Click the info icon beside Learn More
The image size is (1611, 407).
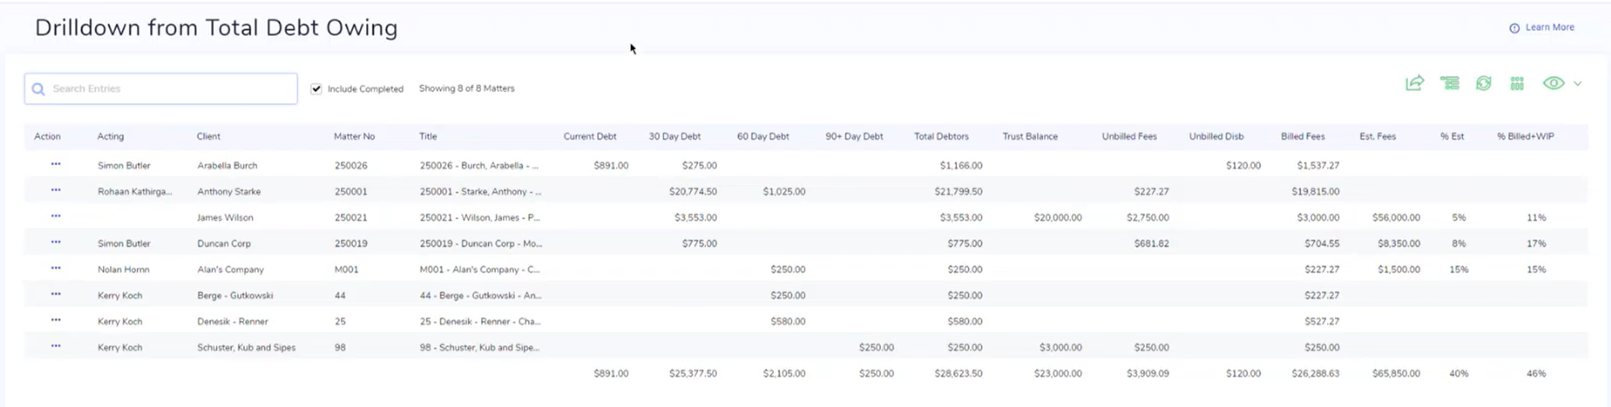[1514, 28]
